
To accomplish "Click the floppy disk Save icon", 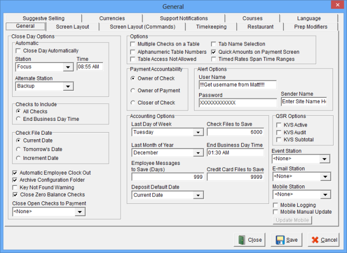I will 279,240.
